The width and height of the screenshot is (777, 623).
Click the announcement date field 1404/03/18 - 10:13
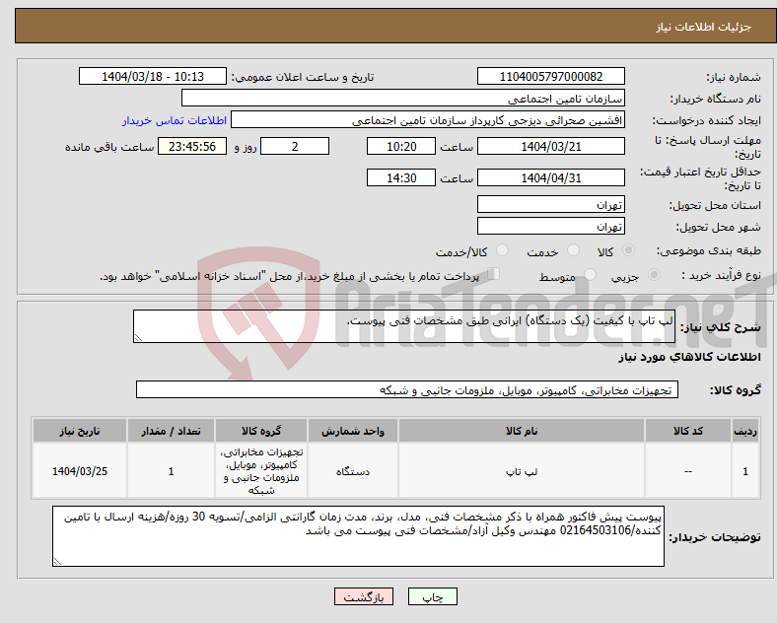[153, 76]
